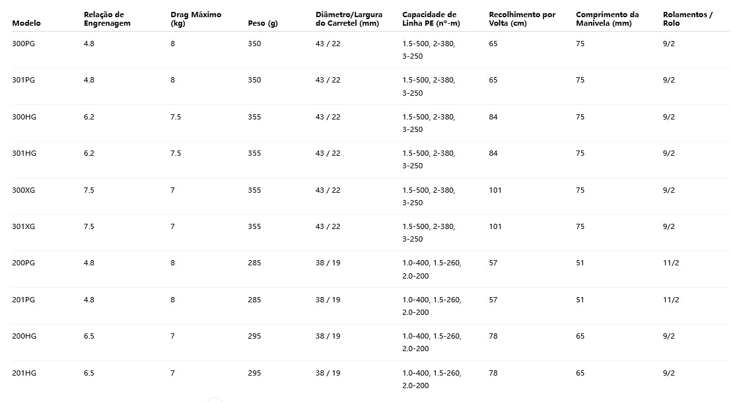Viewport: 731px width, 402px height.
Task: Click the 301HG model cell
Action: (24, 153)
